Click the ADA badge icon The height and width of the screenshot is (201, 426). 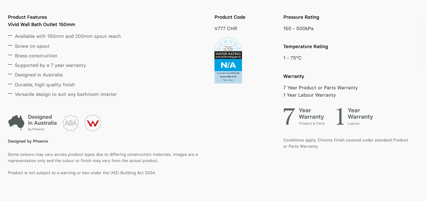coord(71,123)
